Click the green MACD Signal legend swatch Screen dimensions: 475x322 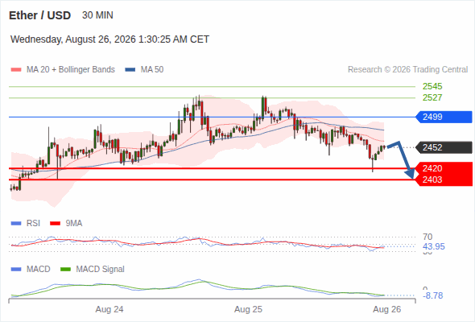click(x=65, y=269)
